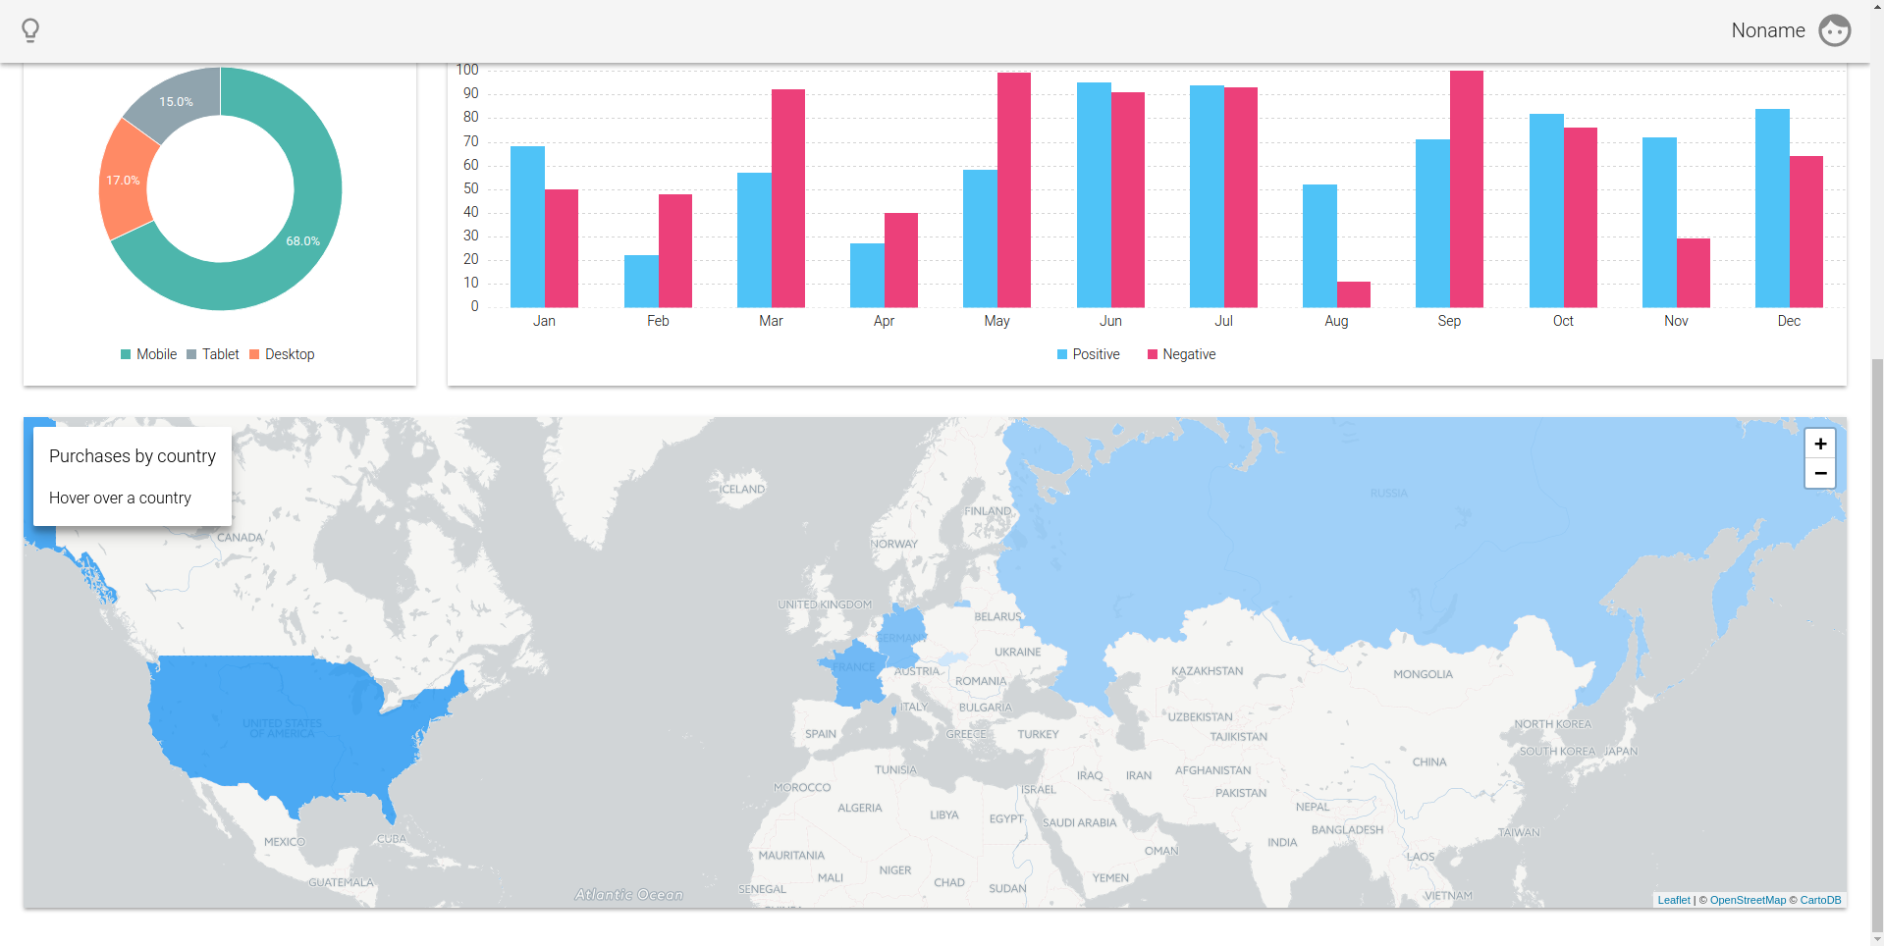Click the Noname username in the header

1767,30
